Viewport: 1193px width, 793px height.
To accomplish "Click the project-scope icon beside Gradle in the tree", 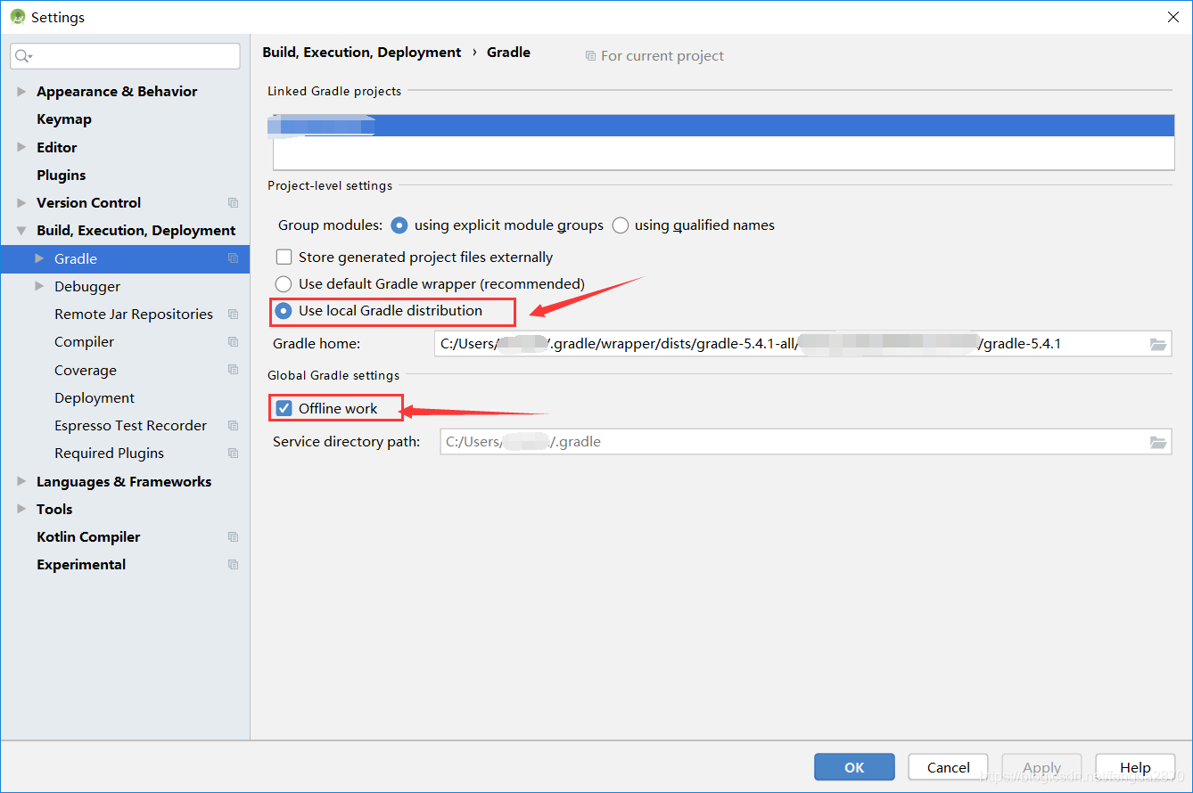I will pyautogui.click(x=234, y=258).
